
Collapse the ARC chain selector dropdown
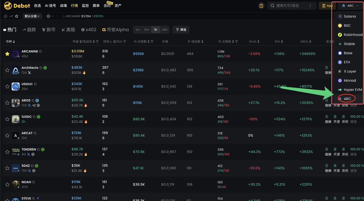tap(350, 6)
